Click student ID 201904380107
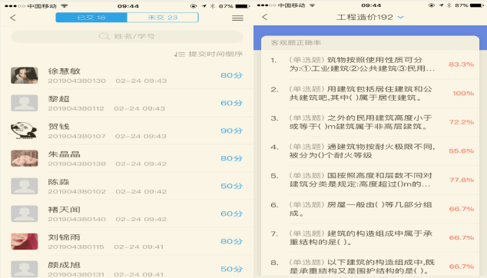 77,136
